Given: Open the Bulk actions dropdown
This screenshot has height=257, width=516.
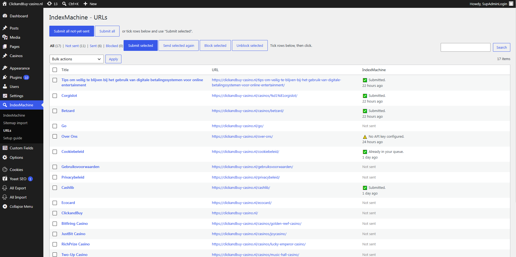Looking at the screenshot, I should click(x=77, y=59).
